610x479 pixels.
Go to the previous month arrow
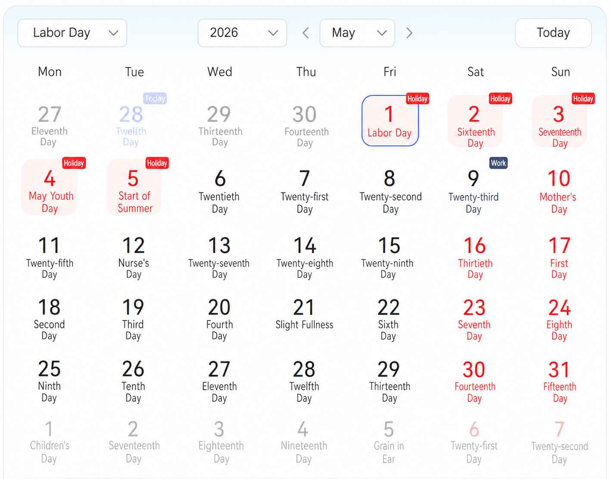pos(306,33)
